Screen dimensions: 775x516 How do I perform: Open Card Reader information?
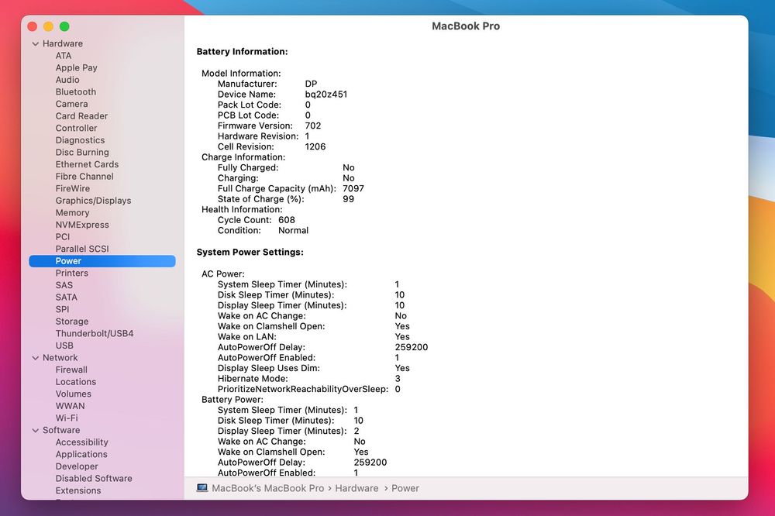point(81,116)
